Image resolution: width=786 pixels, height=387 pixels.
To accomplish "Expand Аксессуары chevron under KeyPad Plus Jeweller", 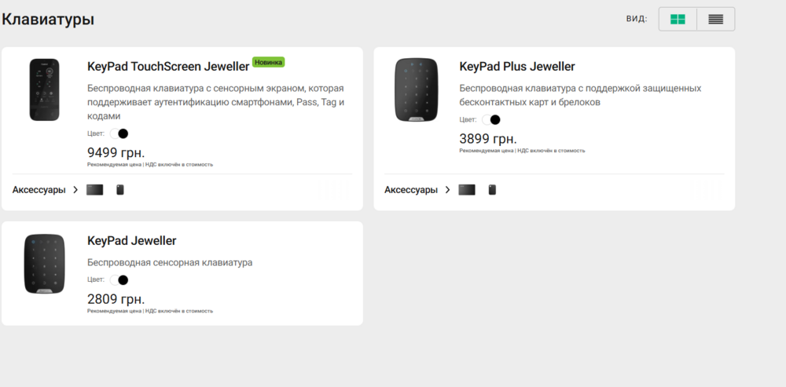I will click(x=447, y=190).
